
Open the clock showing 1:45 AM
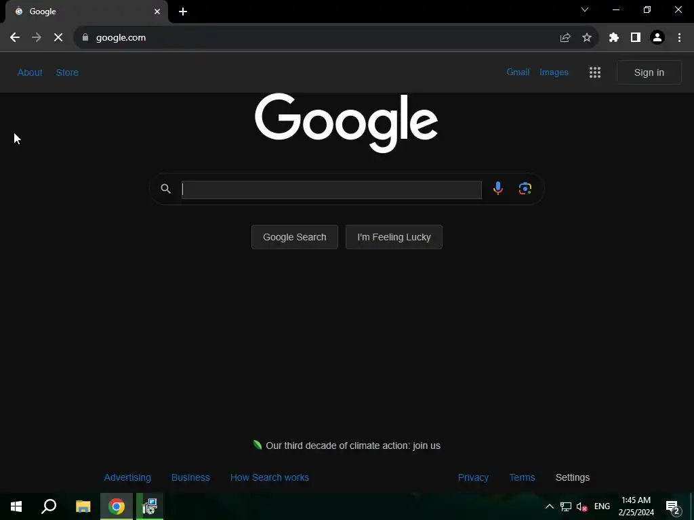coord(636,506)
